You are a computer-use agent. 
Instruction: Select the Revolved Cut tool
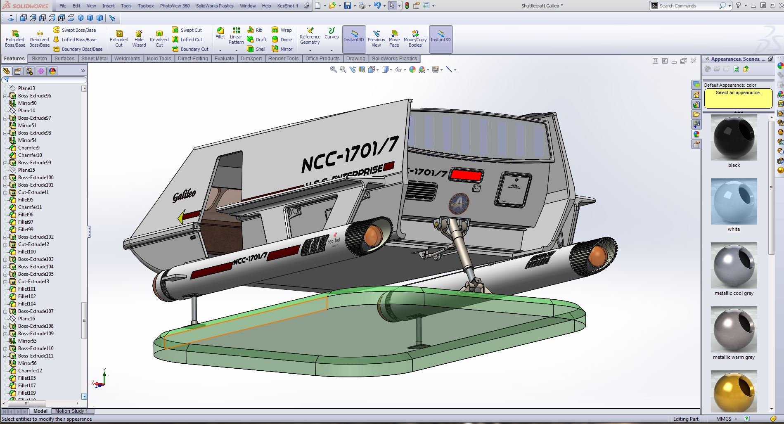click(x=159, y=39)
